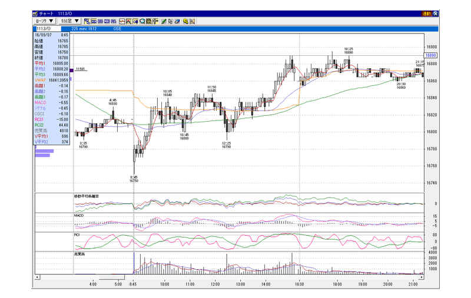This screenshot has width=471, height=298.
Task: Toggle the MA moving average indicator button
Action: pyautogui.click(x=94, y=21)
